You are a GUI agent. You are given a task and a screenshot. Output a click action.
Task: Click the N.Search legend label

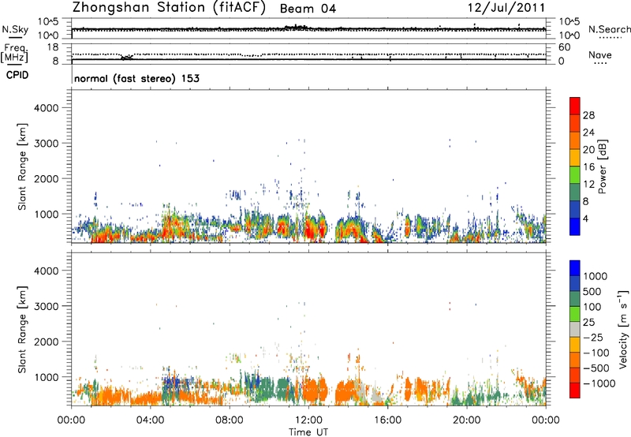pyautogui.click(x=609, y=29)
